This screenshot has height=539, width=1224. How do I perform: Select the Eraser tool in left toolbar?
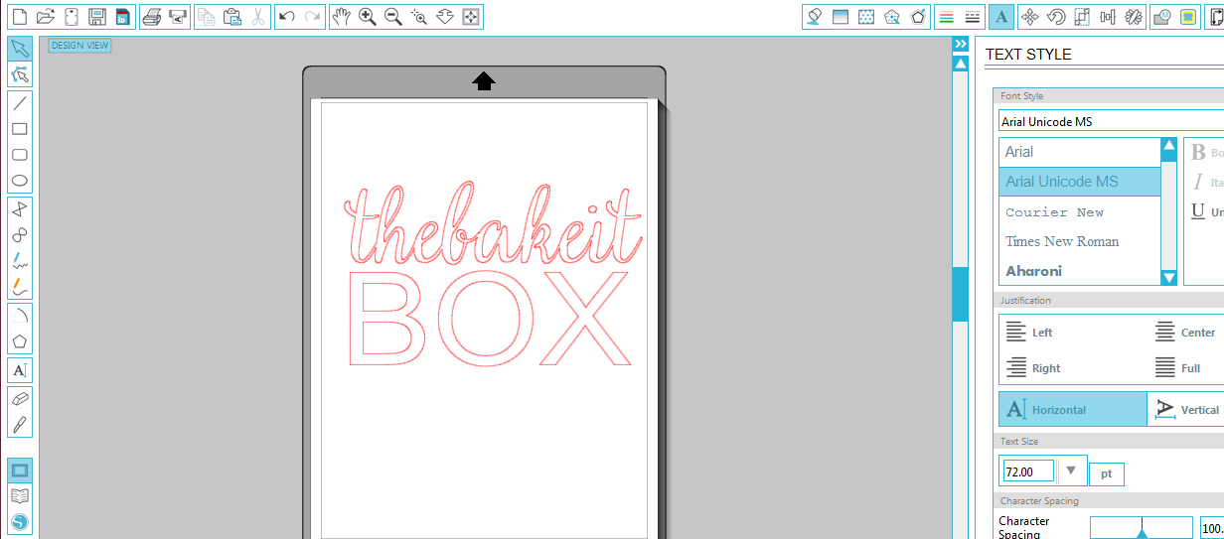click(19, 398)
